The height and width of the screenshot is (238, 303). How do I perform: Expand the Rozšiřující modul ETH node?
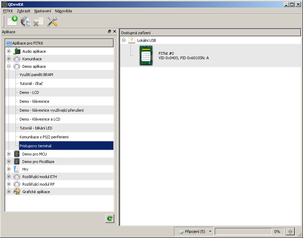click(x=9, y=177)
